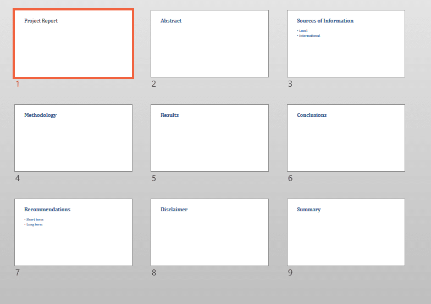
Task: Click slide number 9 label under Summary
Action: tap(290, 273)
